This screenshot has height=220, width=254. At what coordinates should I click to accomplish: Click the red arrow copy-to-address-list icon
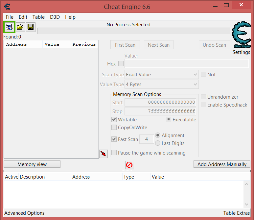(x=104, y=154)
